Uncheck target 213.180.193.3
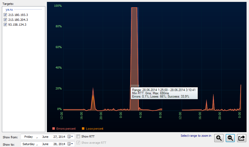Screen dimensions: 249x147 (x=5, y=15)
